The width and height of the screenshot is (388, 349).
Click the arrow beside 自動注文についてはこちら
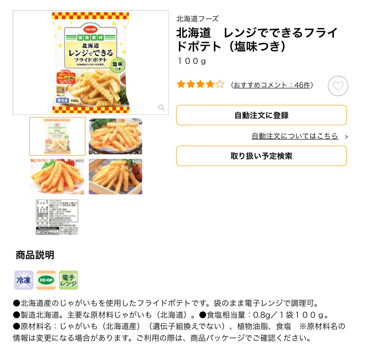coord(346,137)
